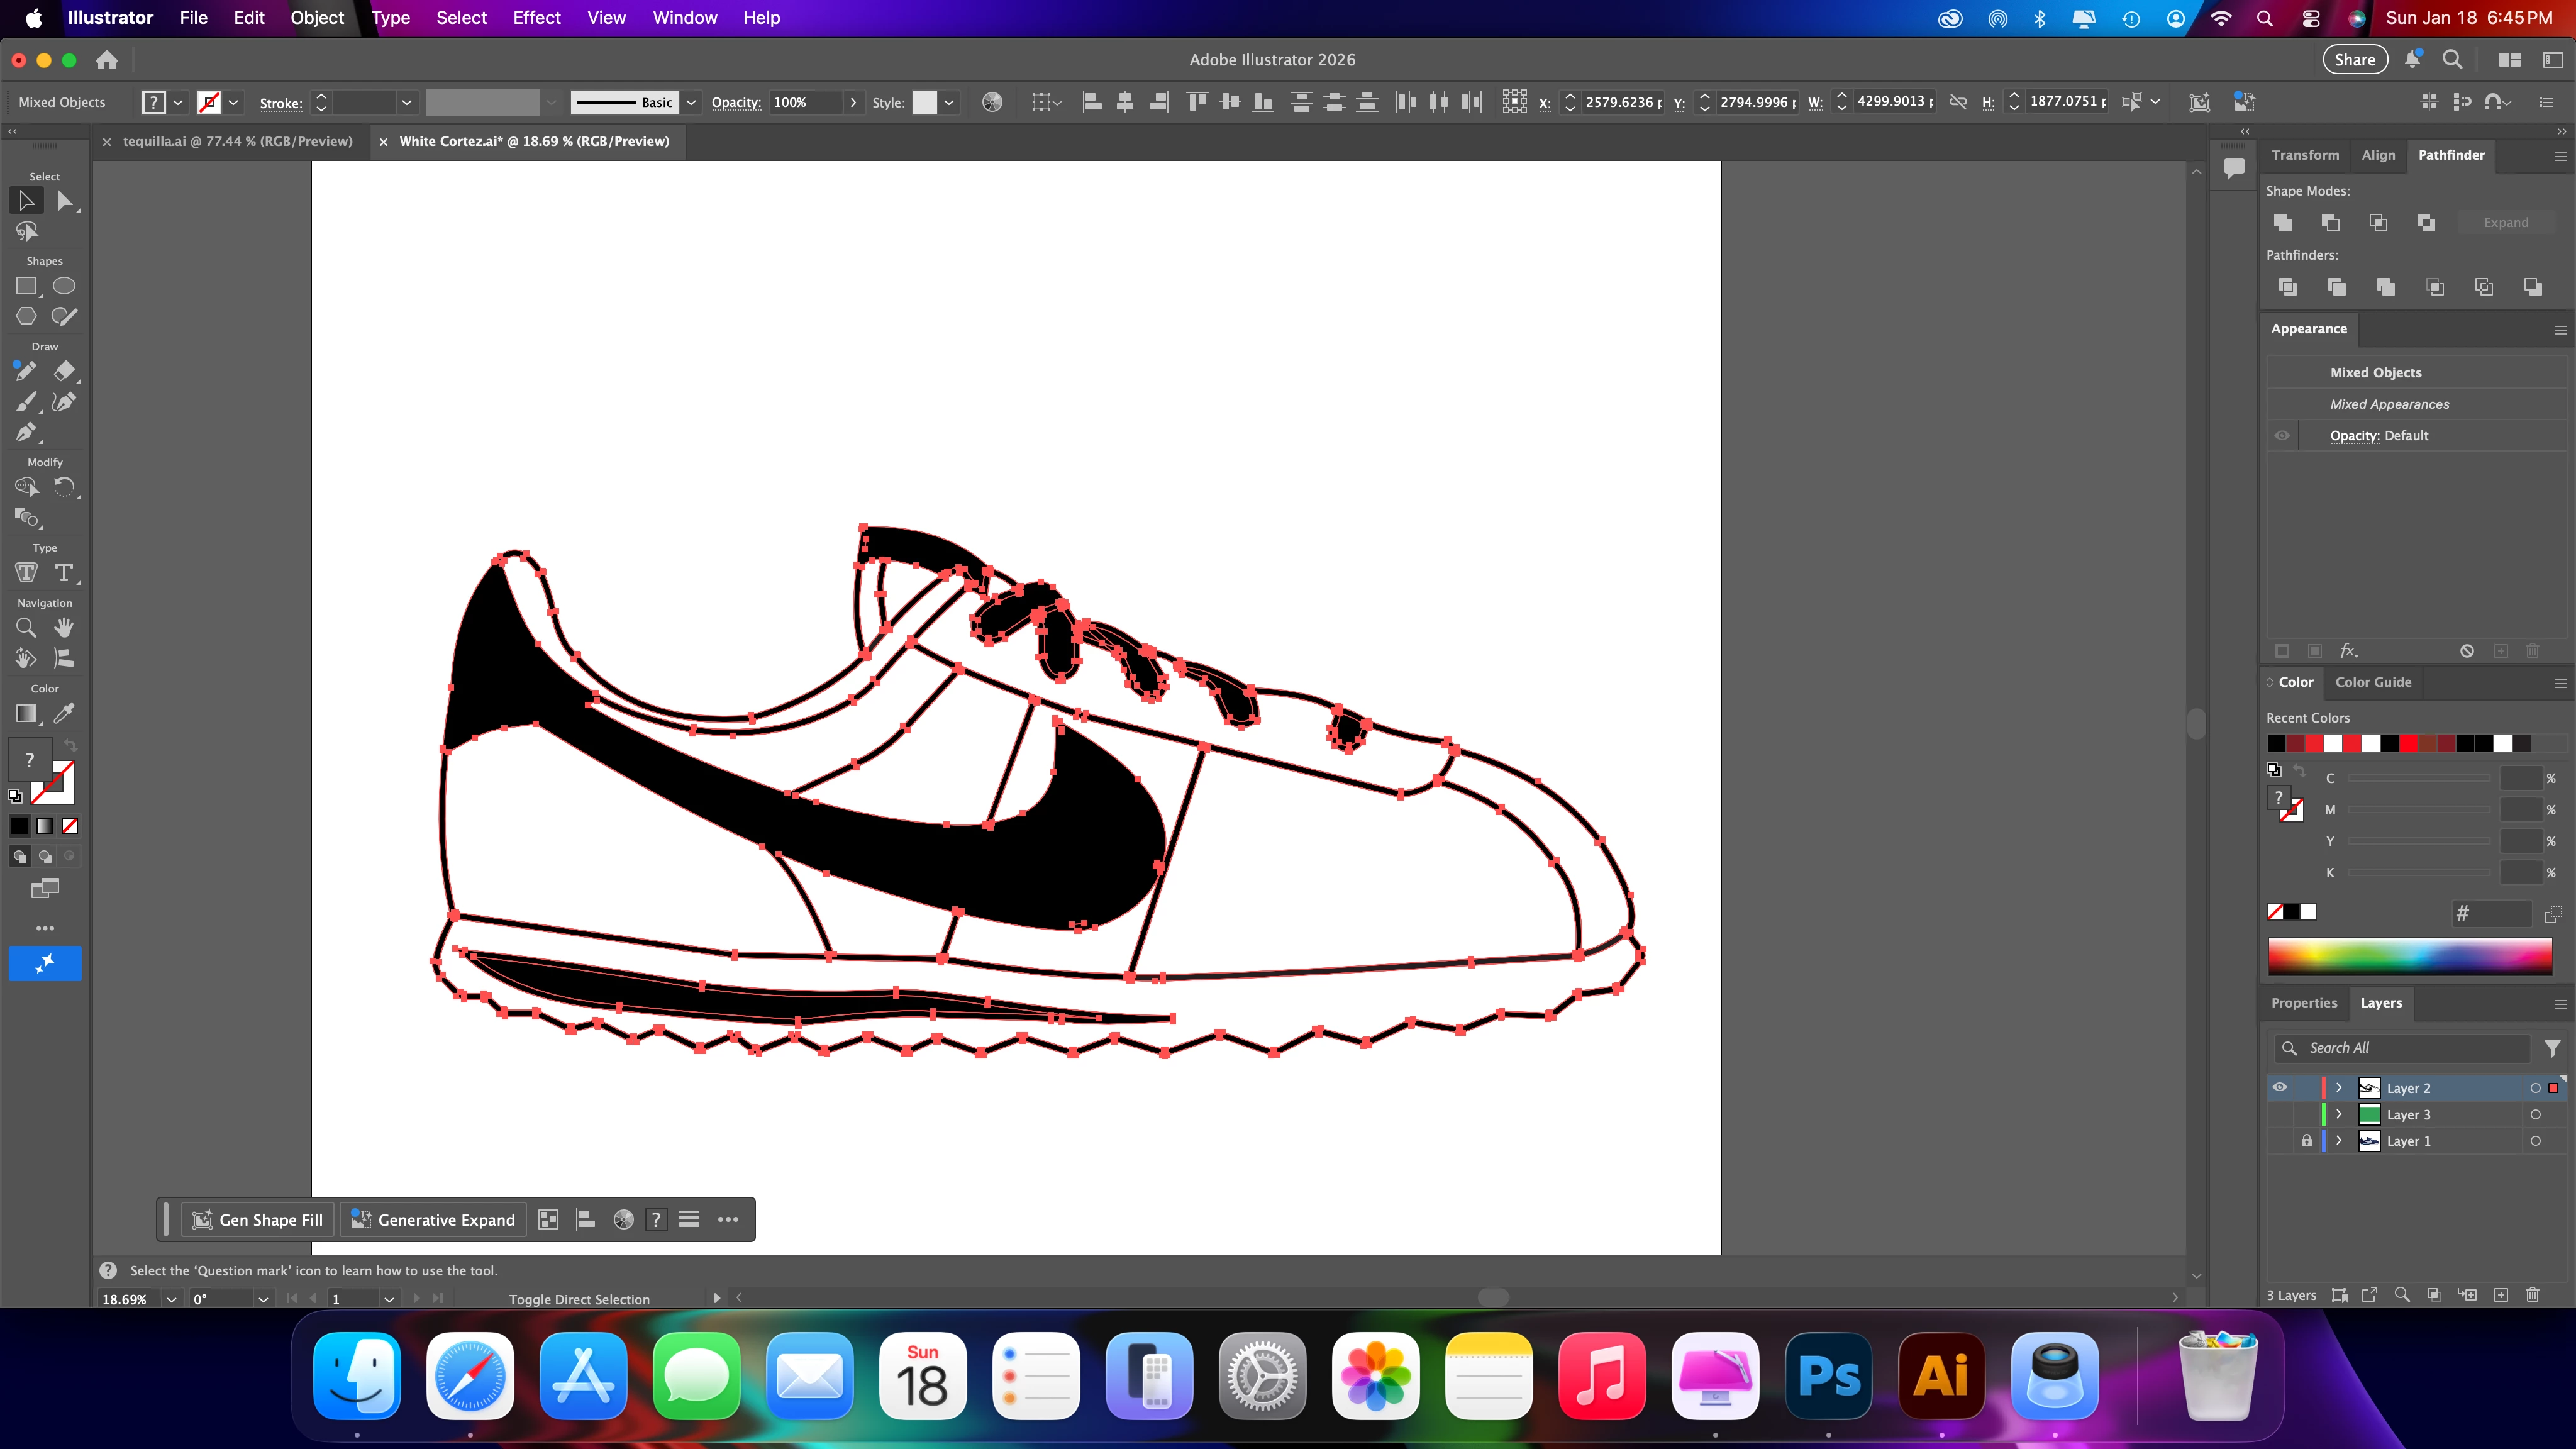Image resolution: width=2576 pixels, height=1449 pixels.
Task: Open the graphic Style dropdown
Action: click(949, 102)
